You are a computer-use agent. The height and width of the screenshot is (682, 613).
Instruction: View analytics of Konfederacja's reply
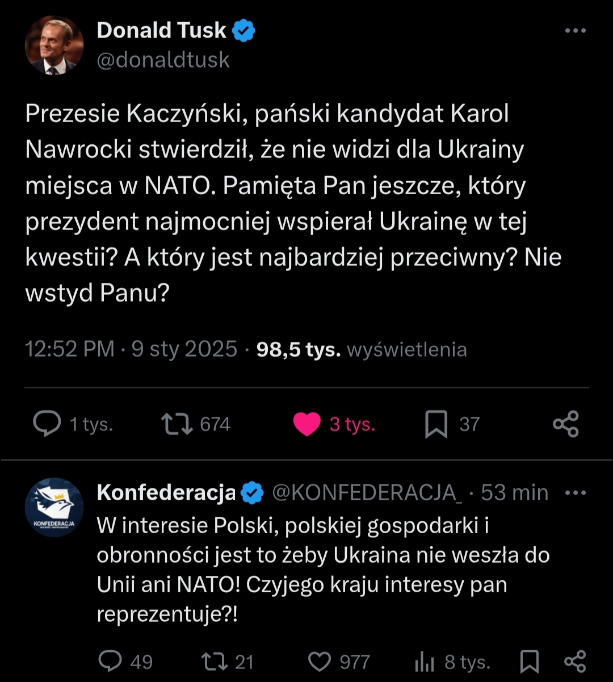[x=425, y=662]
